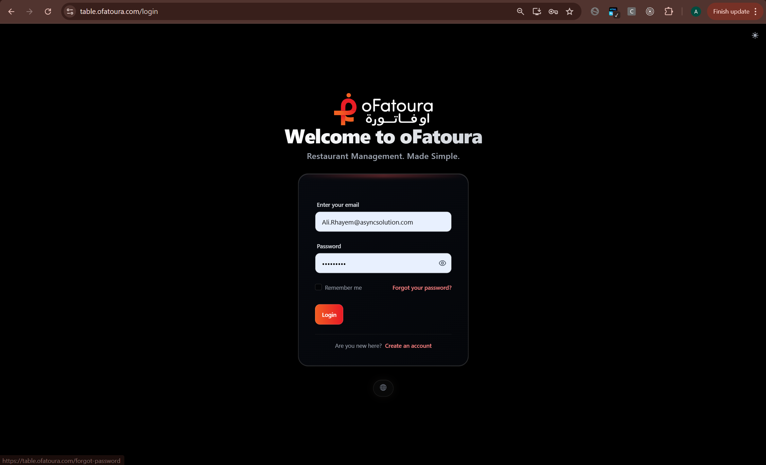The width and height of the screenshot is (766, 465).
Task: Toggle light mode with the sun icon
Action: pos(755,35)
